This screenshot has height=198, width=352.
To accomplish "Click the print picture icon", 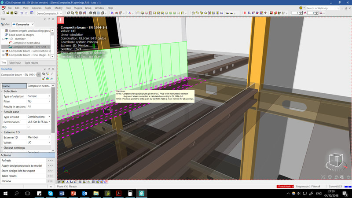I will (x=94, y=13).
